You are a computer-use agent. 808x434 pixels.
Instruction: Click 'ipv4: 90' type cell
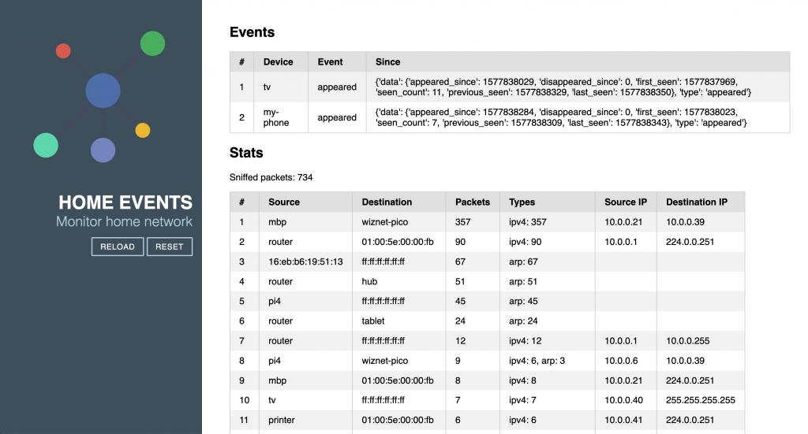click(525, 242)
